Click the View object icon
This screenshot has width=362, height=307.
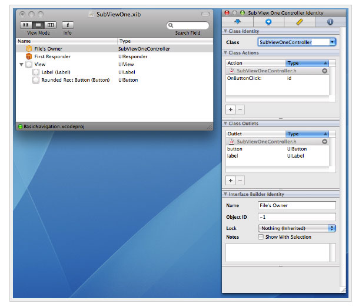(29, 64)
